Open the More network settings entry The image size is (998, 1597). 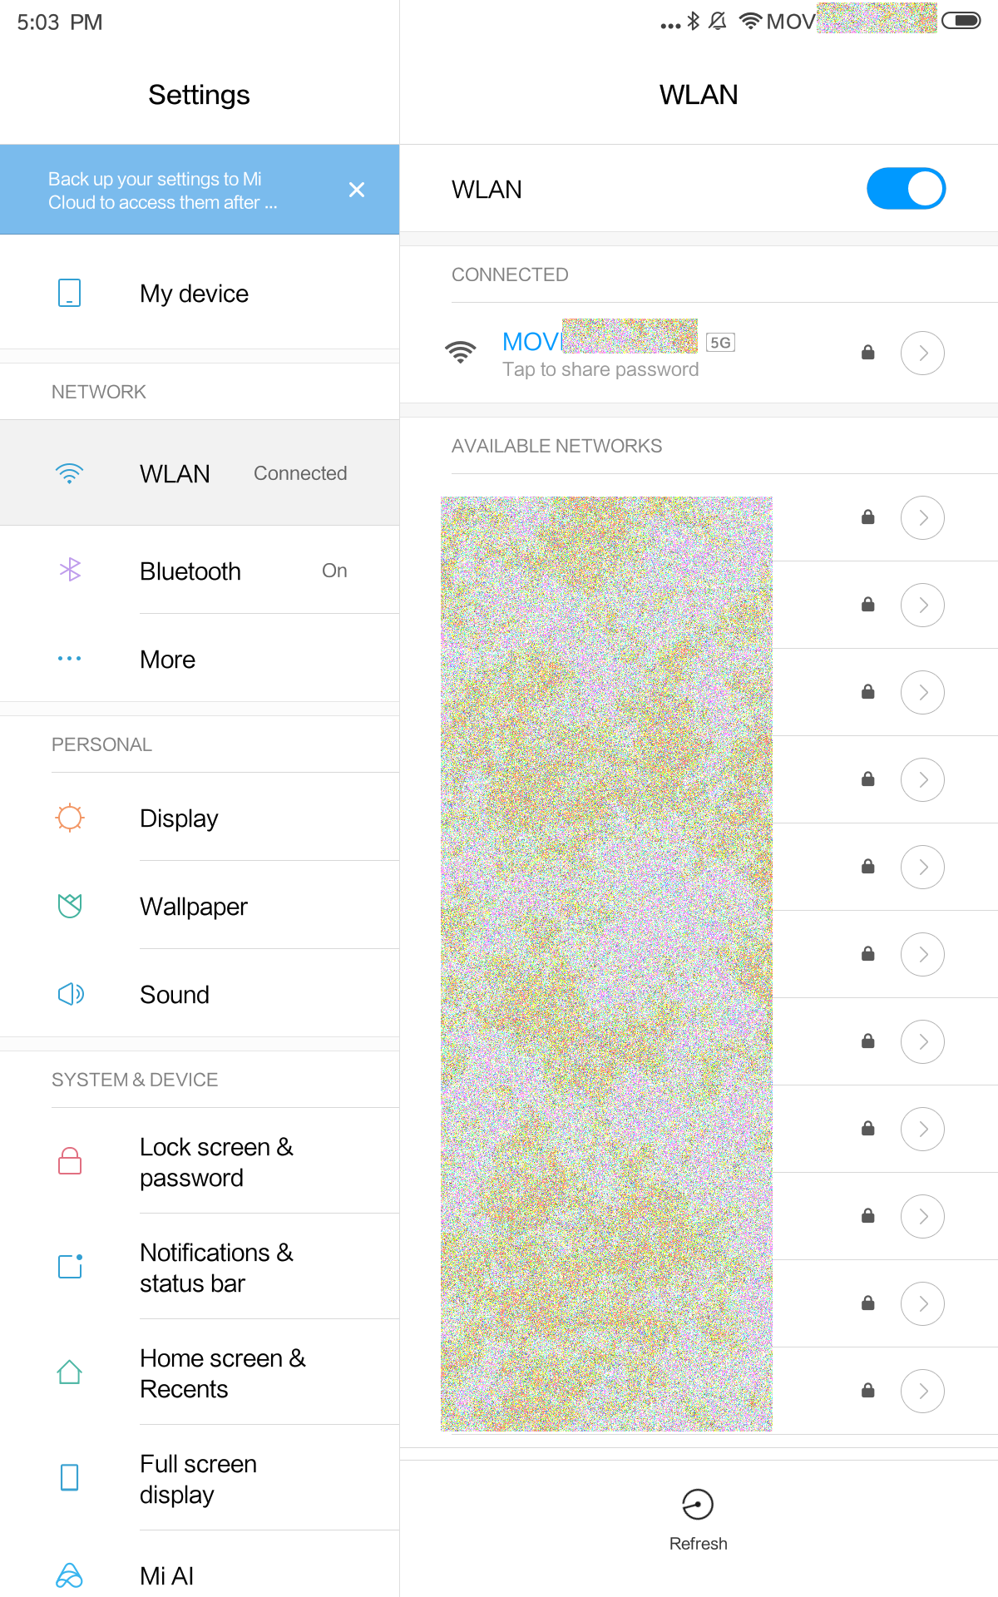click(200, 659)
